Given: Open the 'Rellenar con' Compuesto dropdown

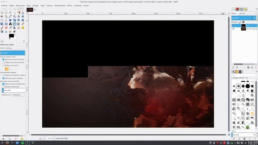Looking at the screenshot, I should tap(18, 95).
